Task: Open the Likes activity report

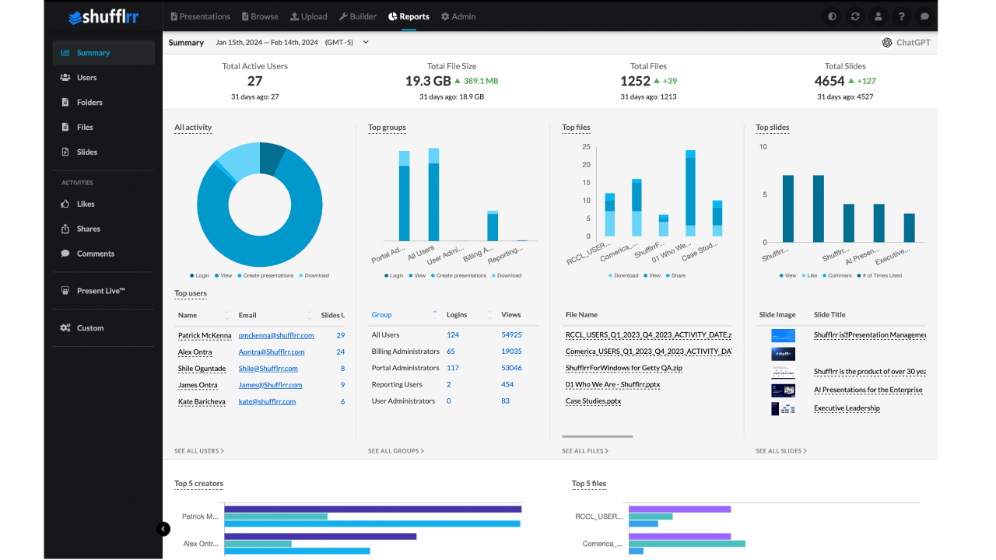Action: coord(103,204)
